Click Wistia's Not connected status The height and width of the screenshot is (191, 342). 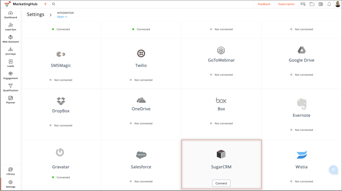(302, 181)
